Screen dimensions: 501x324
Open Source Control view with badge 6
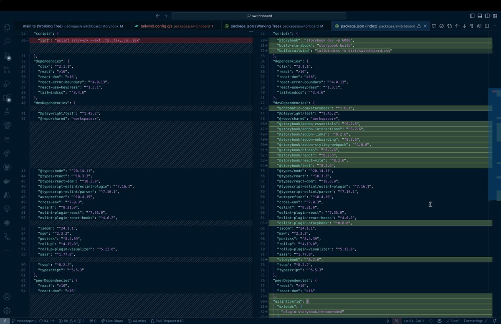[x=7, y=56]
